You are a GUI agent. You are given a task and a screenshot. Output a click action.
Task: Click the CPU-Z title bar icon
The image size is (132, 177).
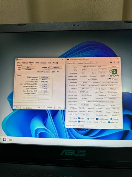point(17,60)
